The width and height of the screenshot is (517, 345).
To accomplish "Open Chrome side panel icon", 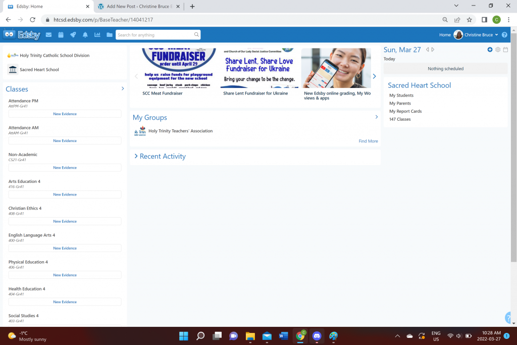I will (x=484, y=20).
